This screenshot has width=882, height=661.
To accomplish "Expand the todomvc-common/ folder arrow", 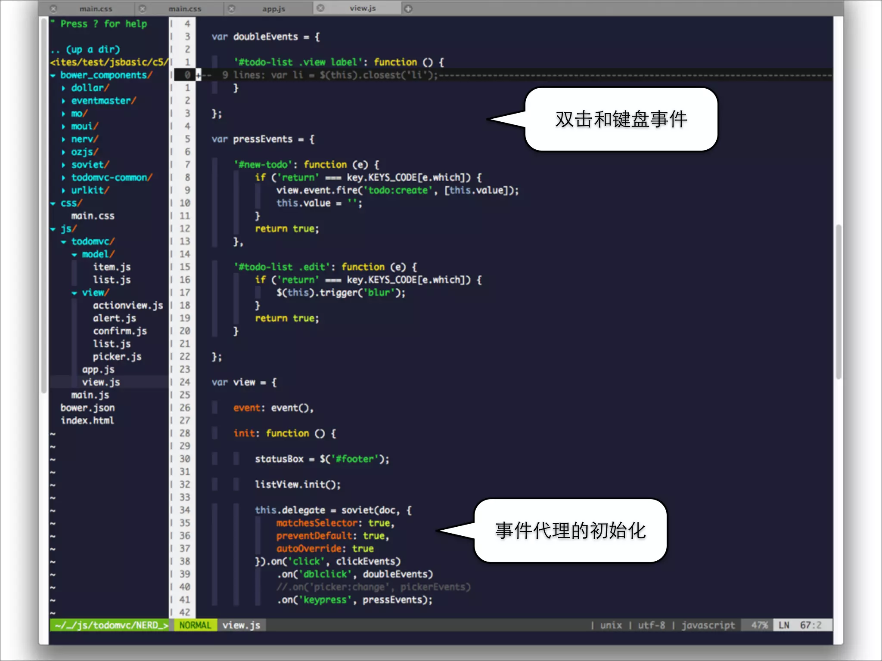I will [x=64, y=178].
